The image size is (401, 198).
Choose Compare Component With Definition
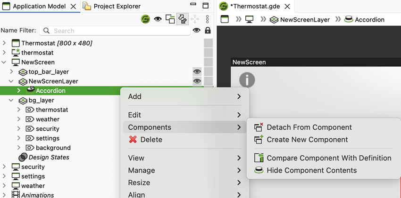[324, 158]
